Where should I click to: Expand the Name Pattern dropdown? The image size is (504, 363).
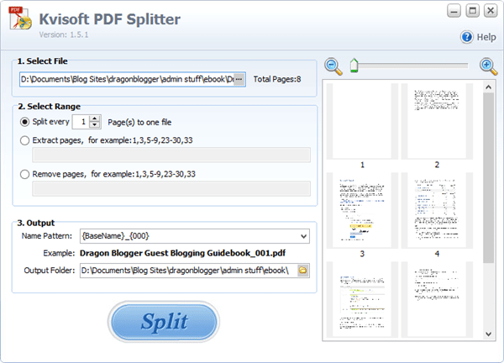(x=303, y=236)
